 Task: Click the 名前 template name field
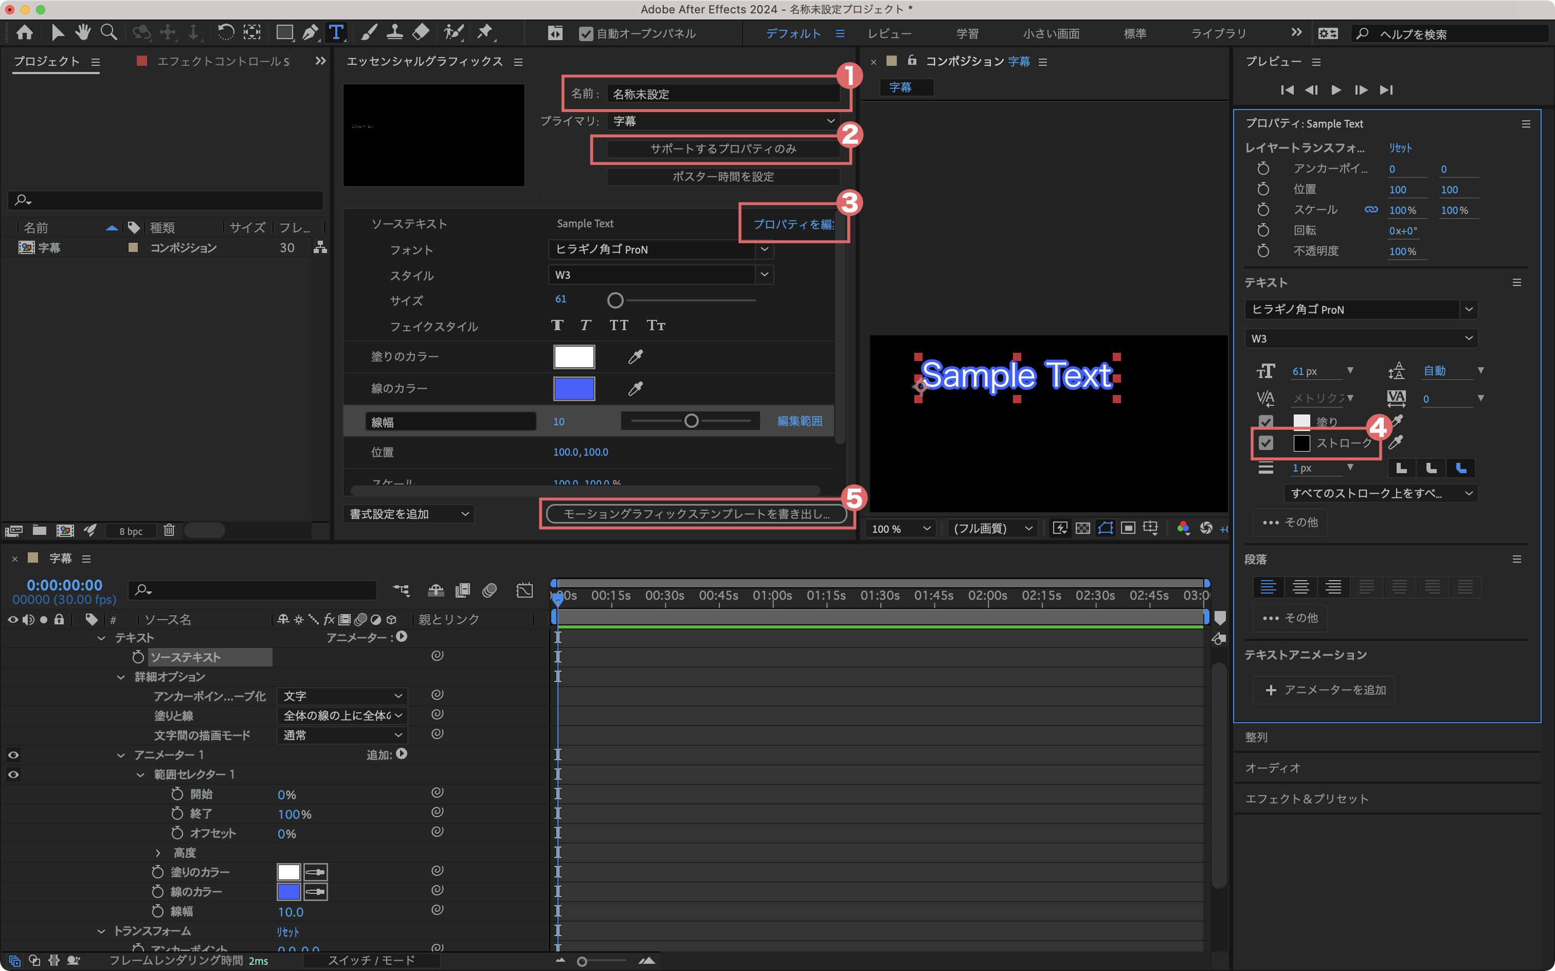pos(724,94)
